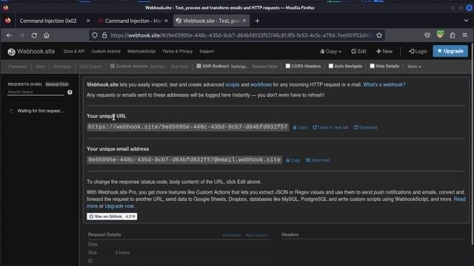This screenshot has width=474, height=266.
Task: Click the Password toolbar option
Action: 18,66
